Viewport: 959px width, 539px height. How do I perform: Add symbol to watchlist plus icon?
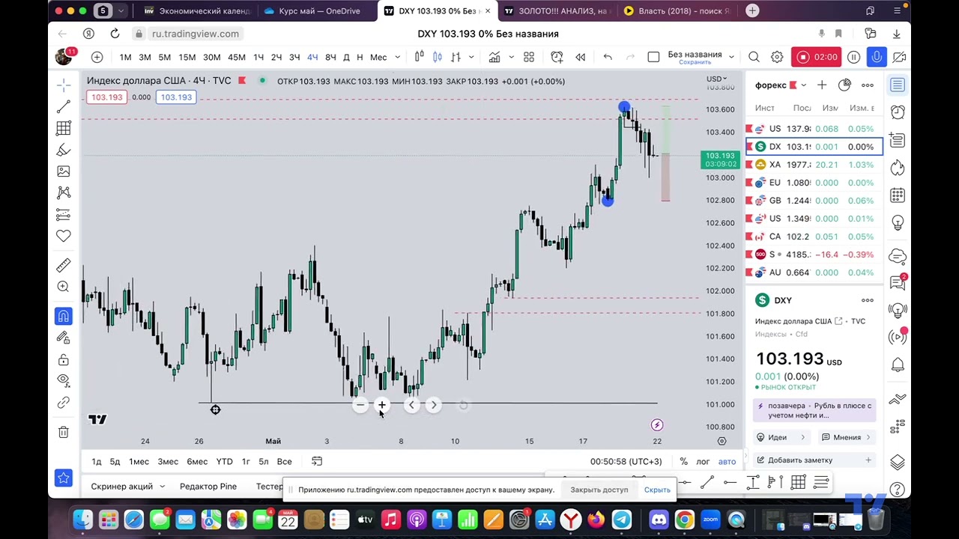tap(822, 85)
